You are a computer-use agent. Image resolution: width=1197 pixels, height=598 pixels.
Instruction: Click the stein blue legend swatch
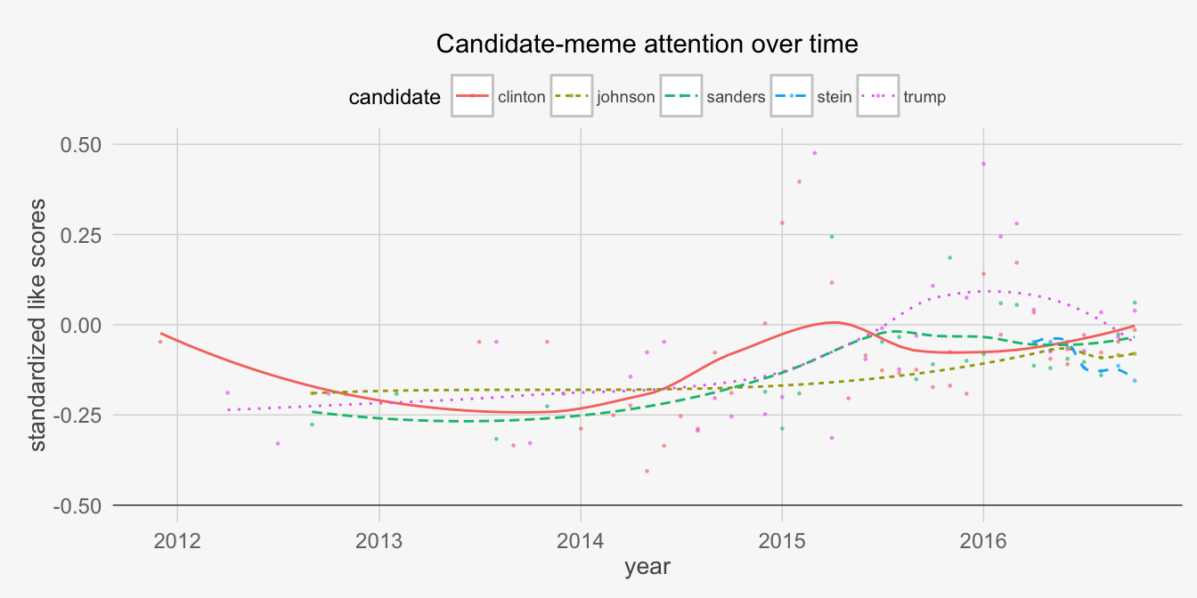pos(792,96)
